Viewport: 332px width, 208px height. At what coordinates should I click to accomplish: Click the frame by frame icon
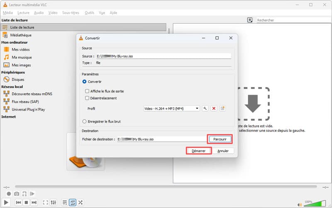(32, 193)
